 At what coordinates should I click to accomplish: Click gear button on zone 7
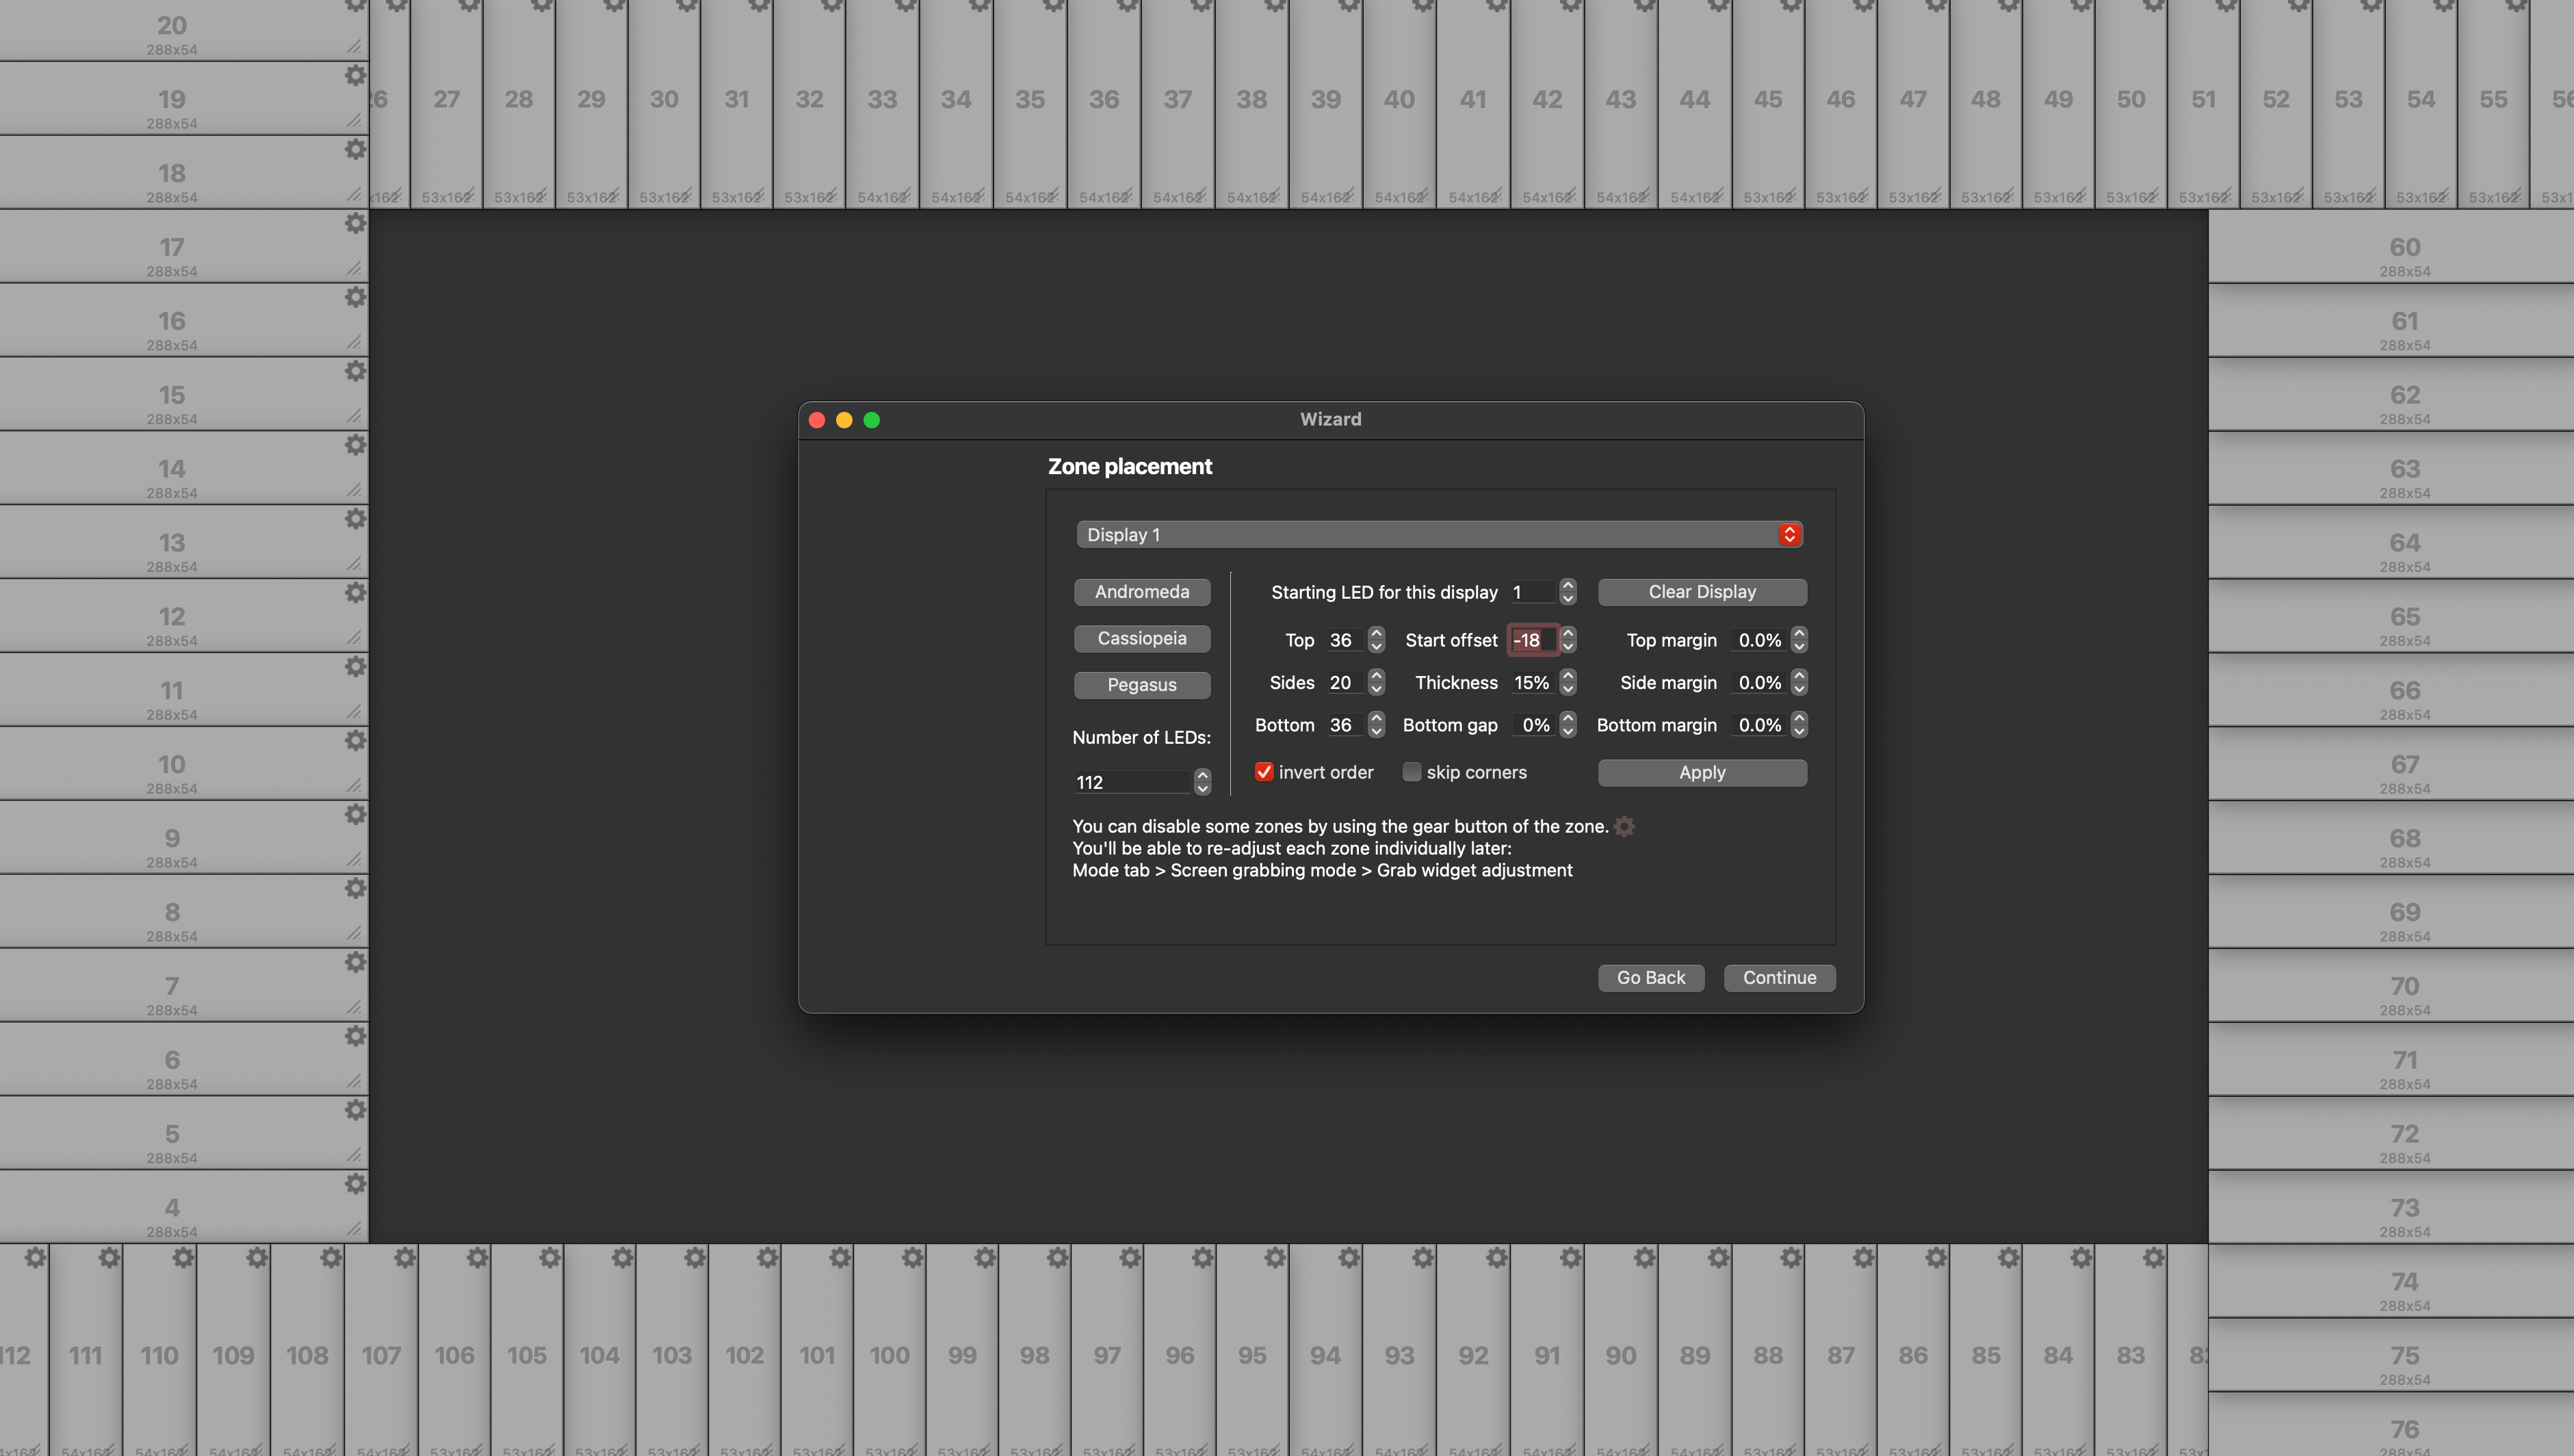pyautogui.click(x=355, y=962)
